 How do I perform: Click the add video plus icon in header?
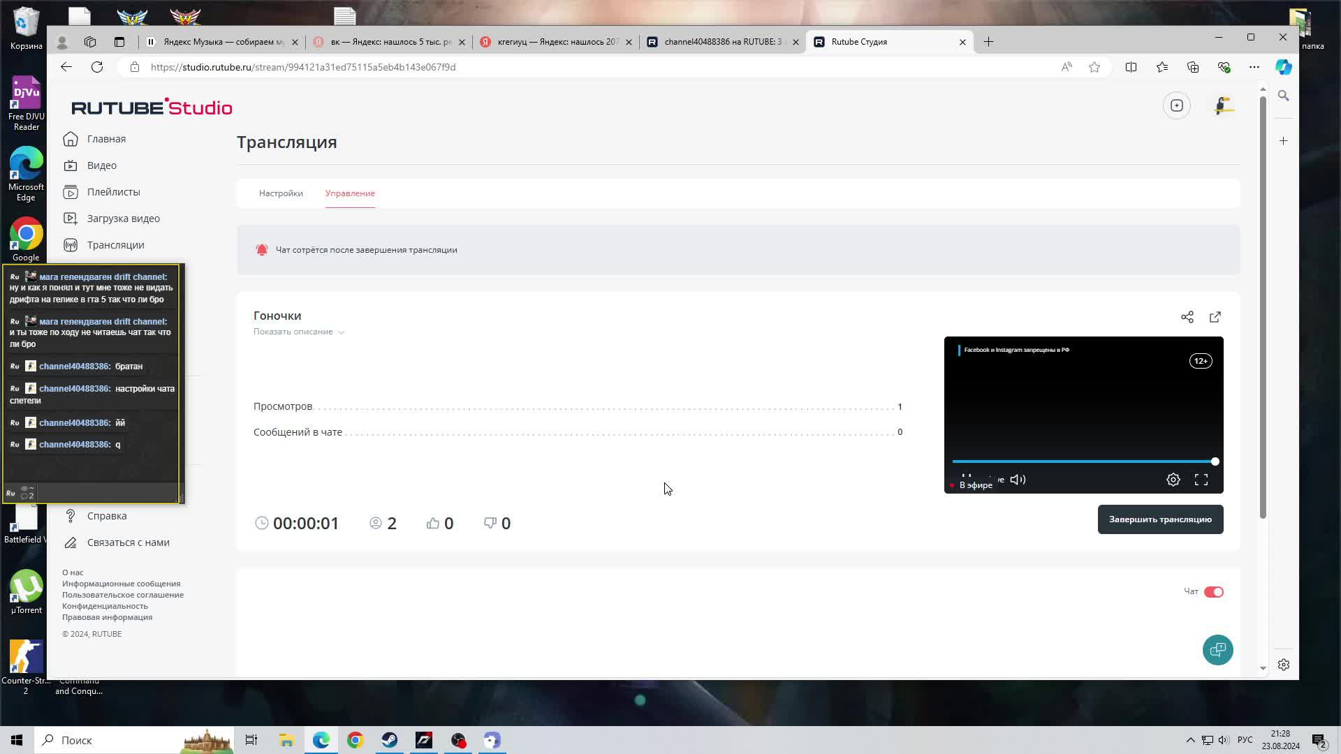click(x=1177, y=105)
